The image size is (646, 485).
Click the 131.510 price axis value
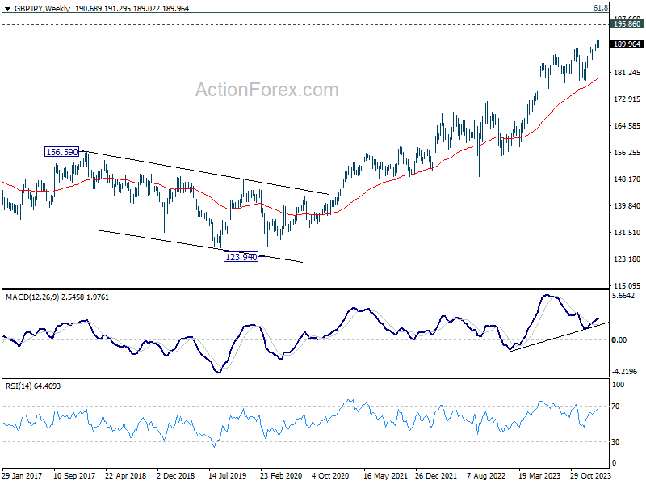627,233
